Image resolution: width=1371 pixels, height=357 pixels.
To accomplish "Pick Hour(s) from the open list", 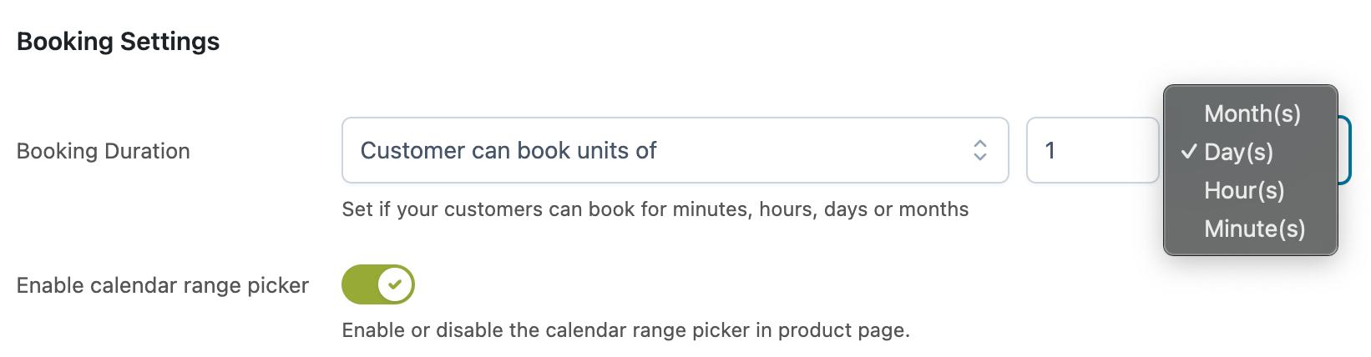I will click(1243, 190).
